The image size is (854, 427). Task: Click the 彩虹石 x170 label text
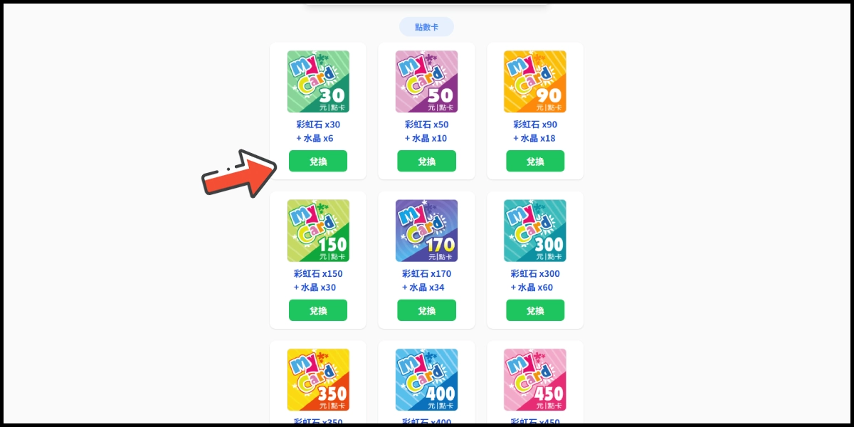[426, 274]
